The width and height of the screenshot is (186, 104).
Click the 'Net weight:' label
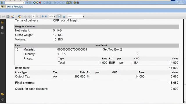23,30
